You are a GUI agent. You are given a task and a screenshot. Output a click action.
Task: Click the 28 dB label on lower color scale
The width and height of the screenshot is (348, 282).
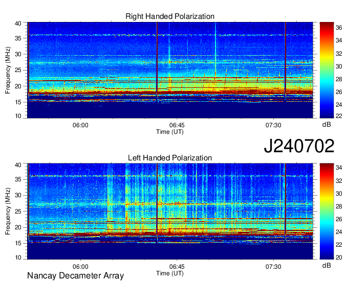pos(339,206)
